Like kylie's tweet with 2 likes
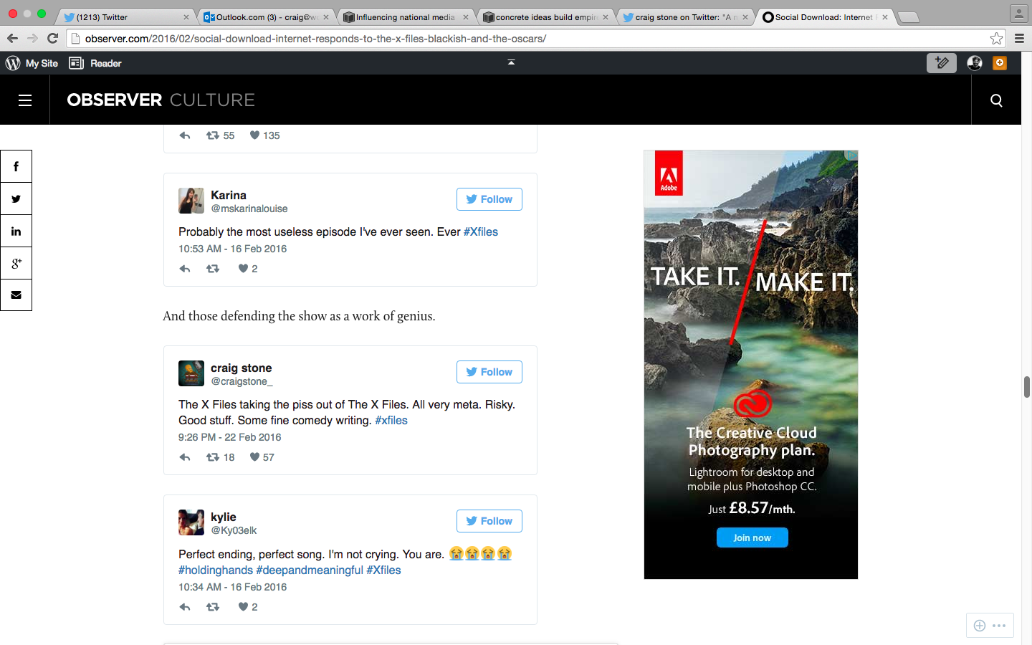The image size is (1032, 645). tap(248, 607)
